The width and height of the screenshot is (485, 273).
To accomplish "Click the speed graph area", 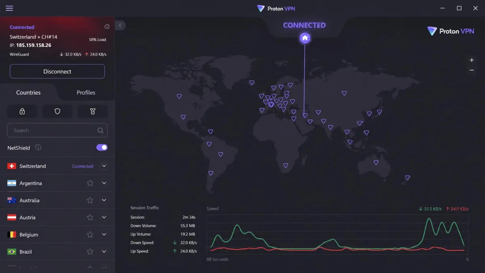I will click(337, 234).
